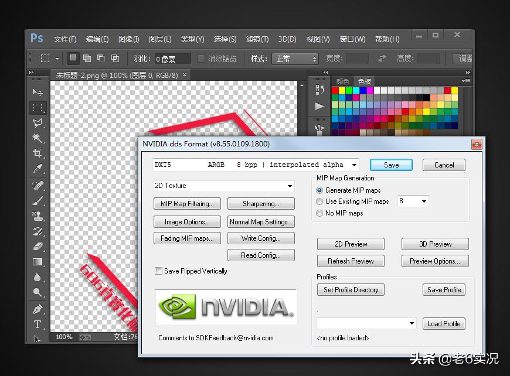The image size is (510, 376).
Task: Open the Style dropdown in Photoshop options bar
Action: tap(295, 59)
